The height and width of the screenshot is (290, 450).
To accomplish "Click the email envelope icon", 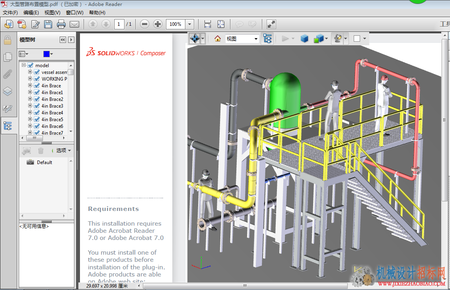I will click(74, 24).
